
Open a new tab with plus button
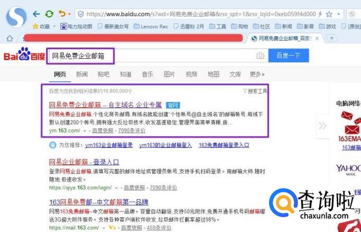[x=331, y=38]
